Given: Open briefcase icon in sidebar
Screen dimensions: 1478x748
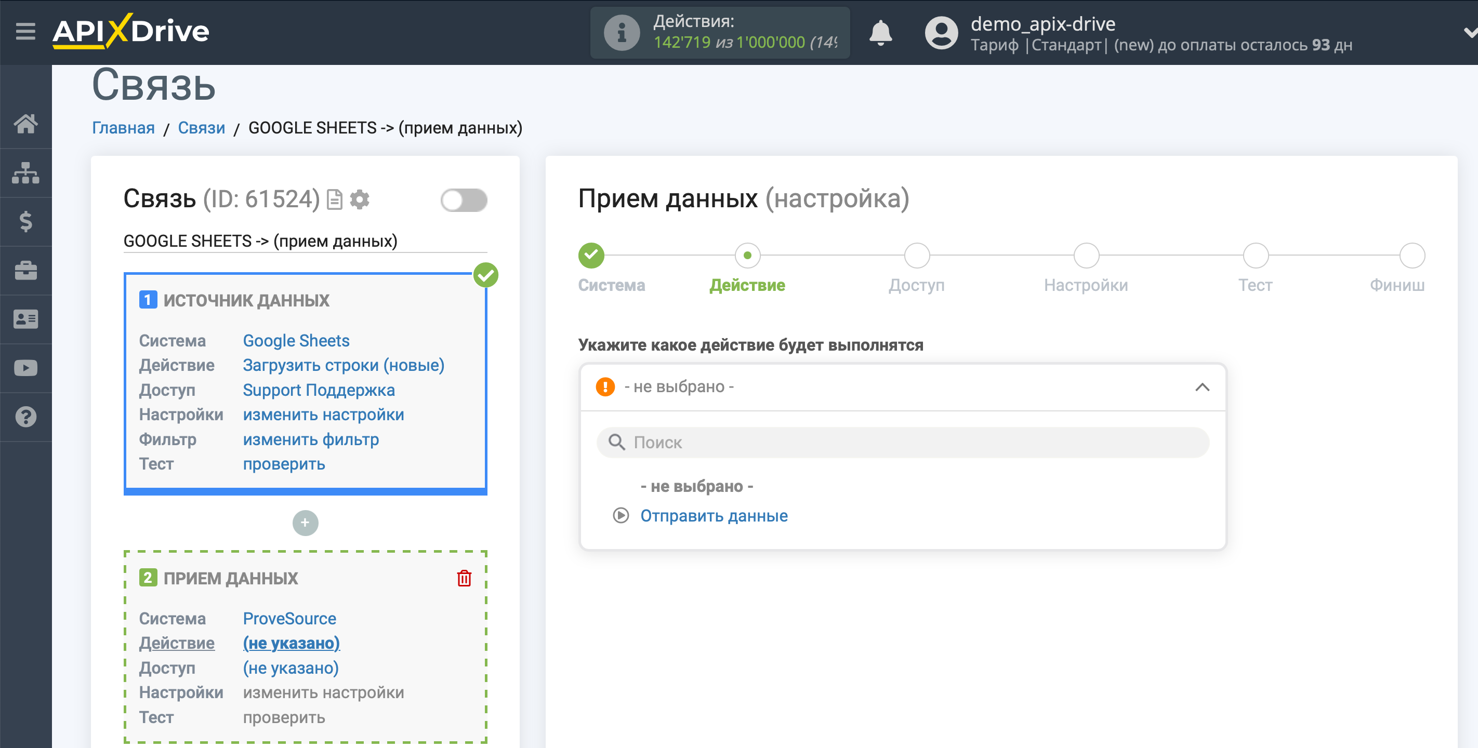Looking at the screenshot, I should (x=26, y=270).
